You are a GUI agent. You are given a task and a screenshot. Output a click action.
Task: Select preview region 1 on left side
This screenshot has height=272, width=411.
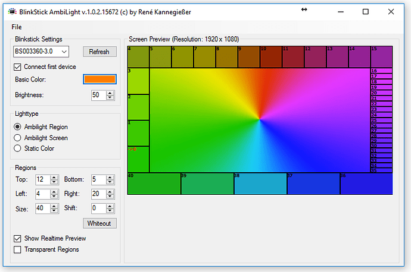tap(138, 133)
